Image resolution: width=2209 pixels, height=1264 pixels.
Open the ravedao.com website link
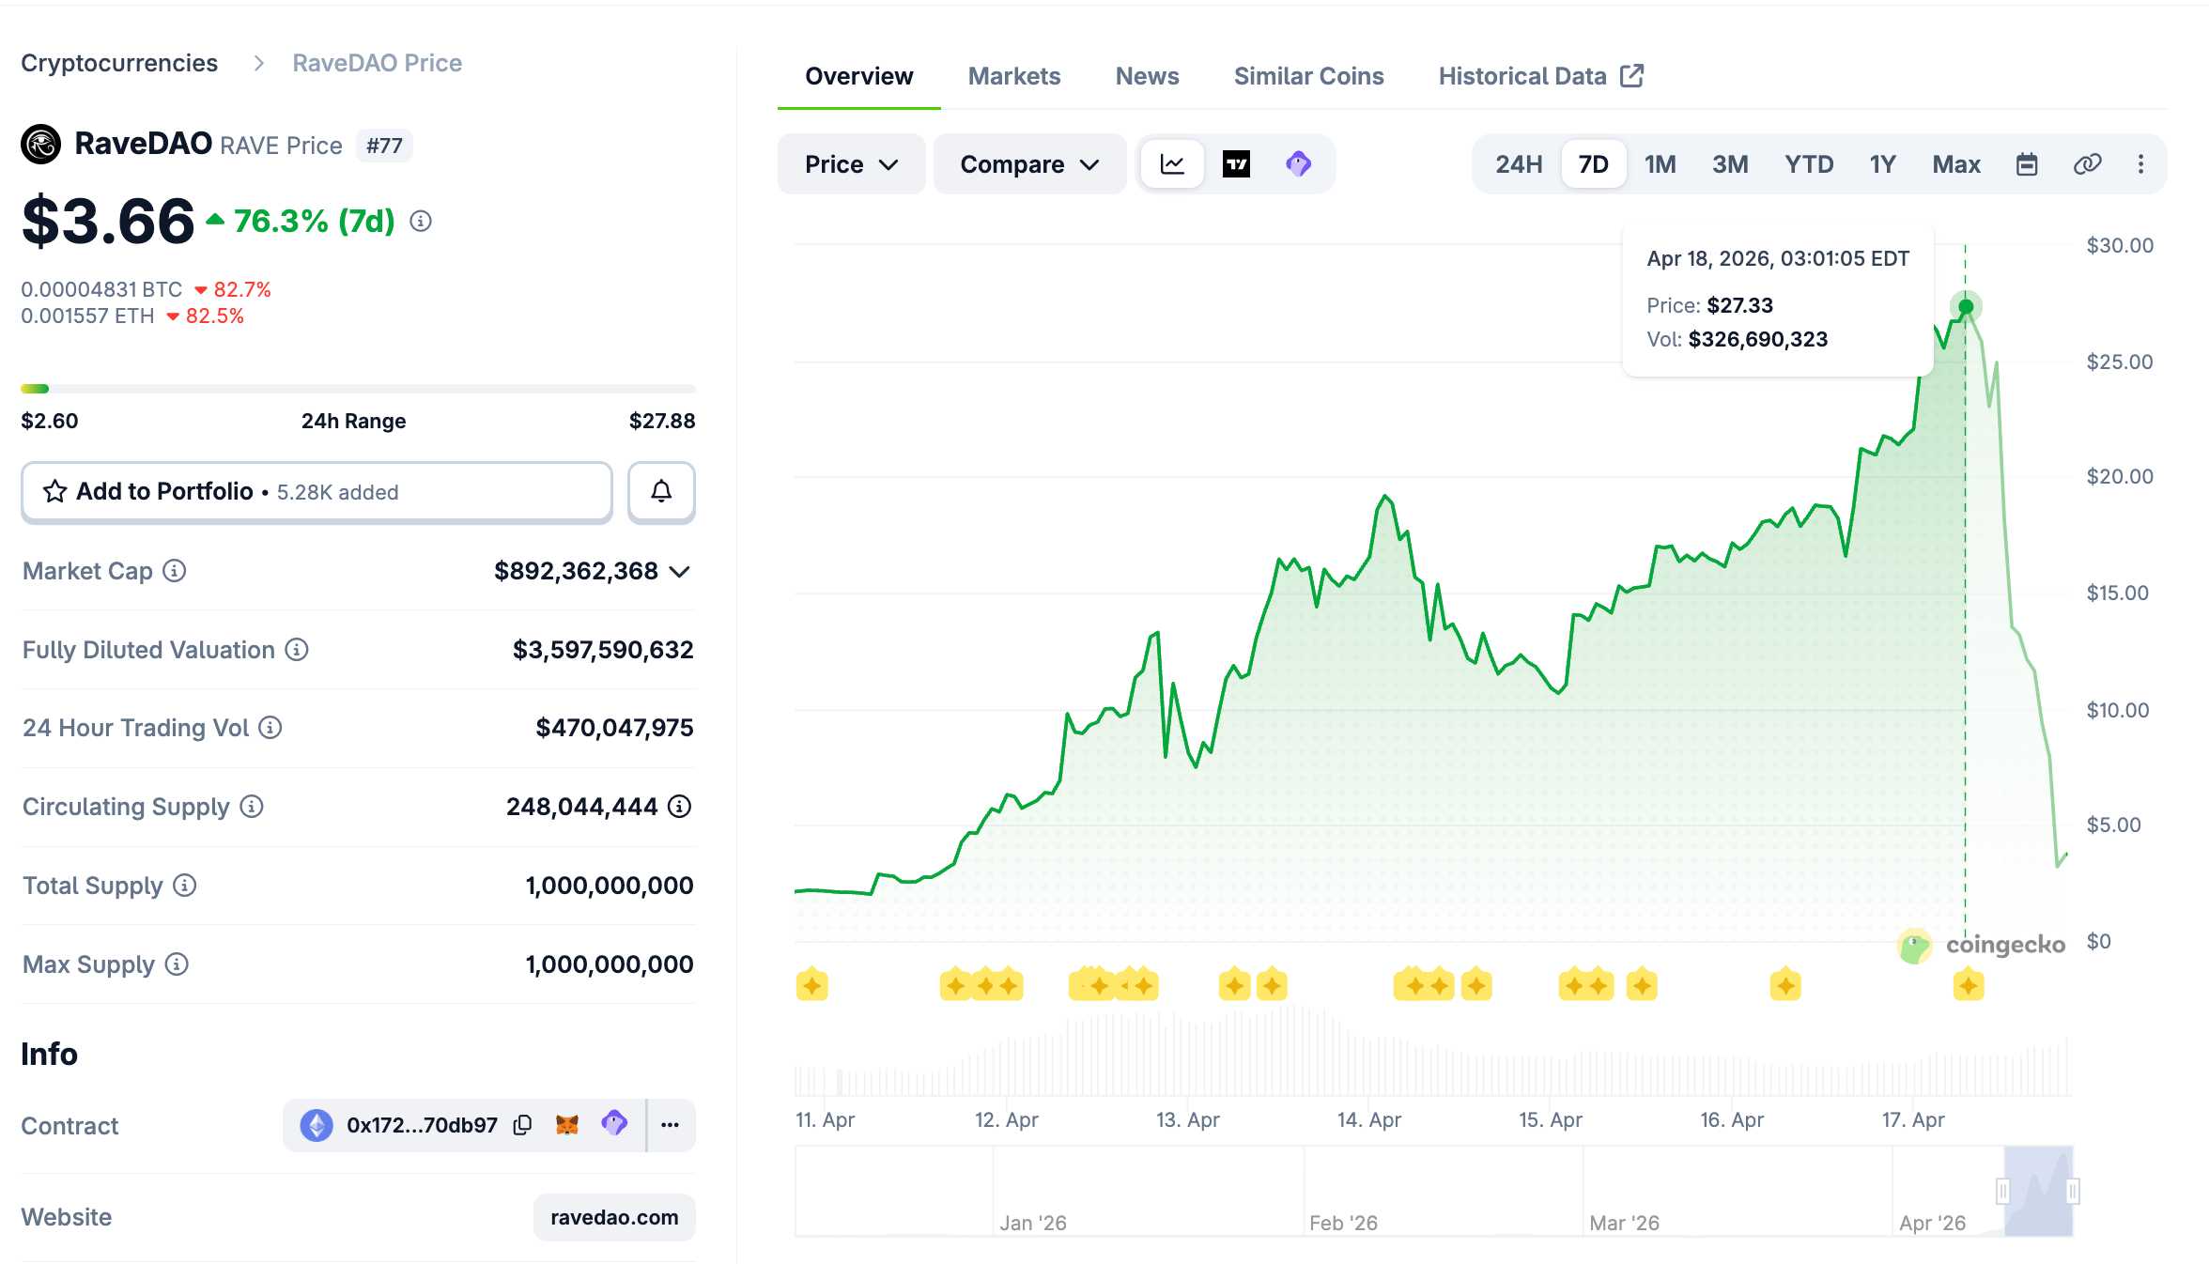click(614, 1217)
